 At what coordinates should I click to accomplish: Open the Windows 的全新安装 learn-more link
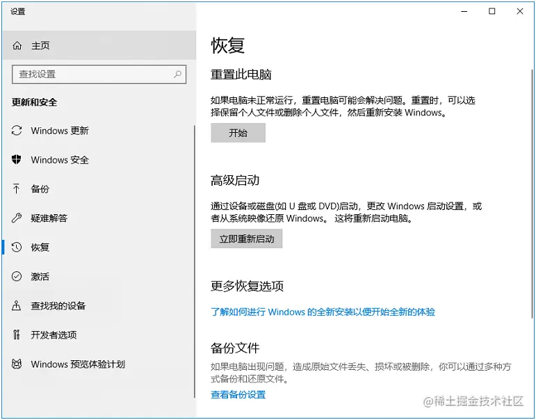point(323,312)
